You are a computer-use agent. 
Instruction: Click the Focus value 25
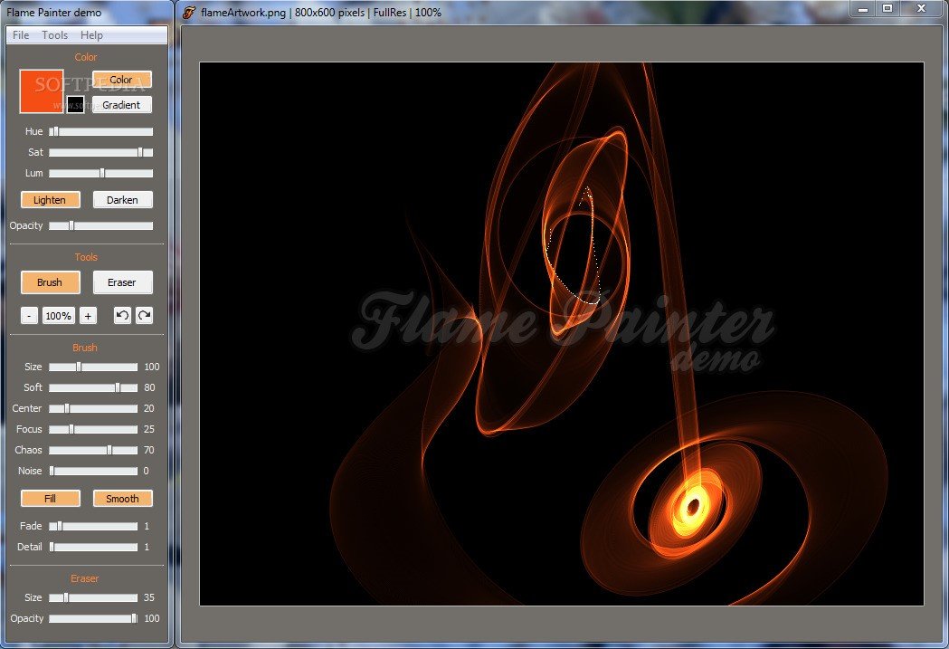tap(149, 429)
